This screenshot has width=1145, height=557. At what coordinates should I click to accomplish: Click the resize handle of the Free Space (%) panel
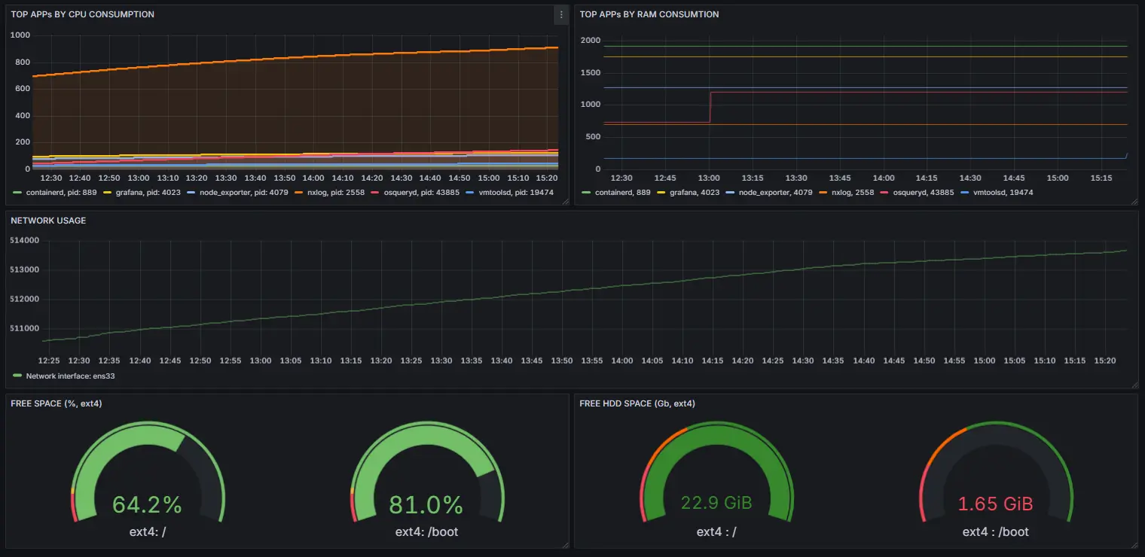(x=565, y=544)
